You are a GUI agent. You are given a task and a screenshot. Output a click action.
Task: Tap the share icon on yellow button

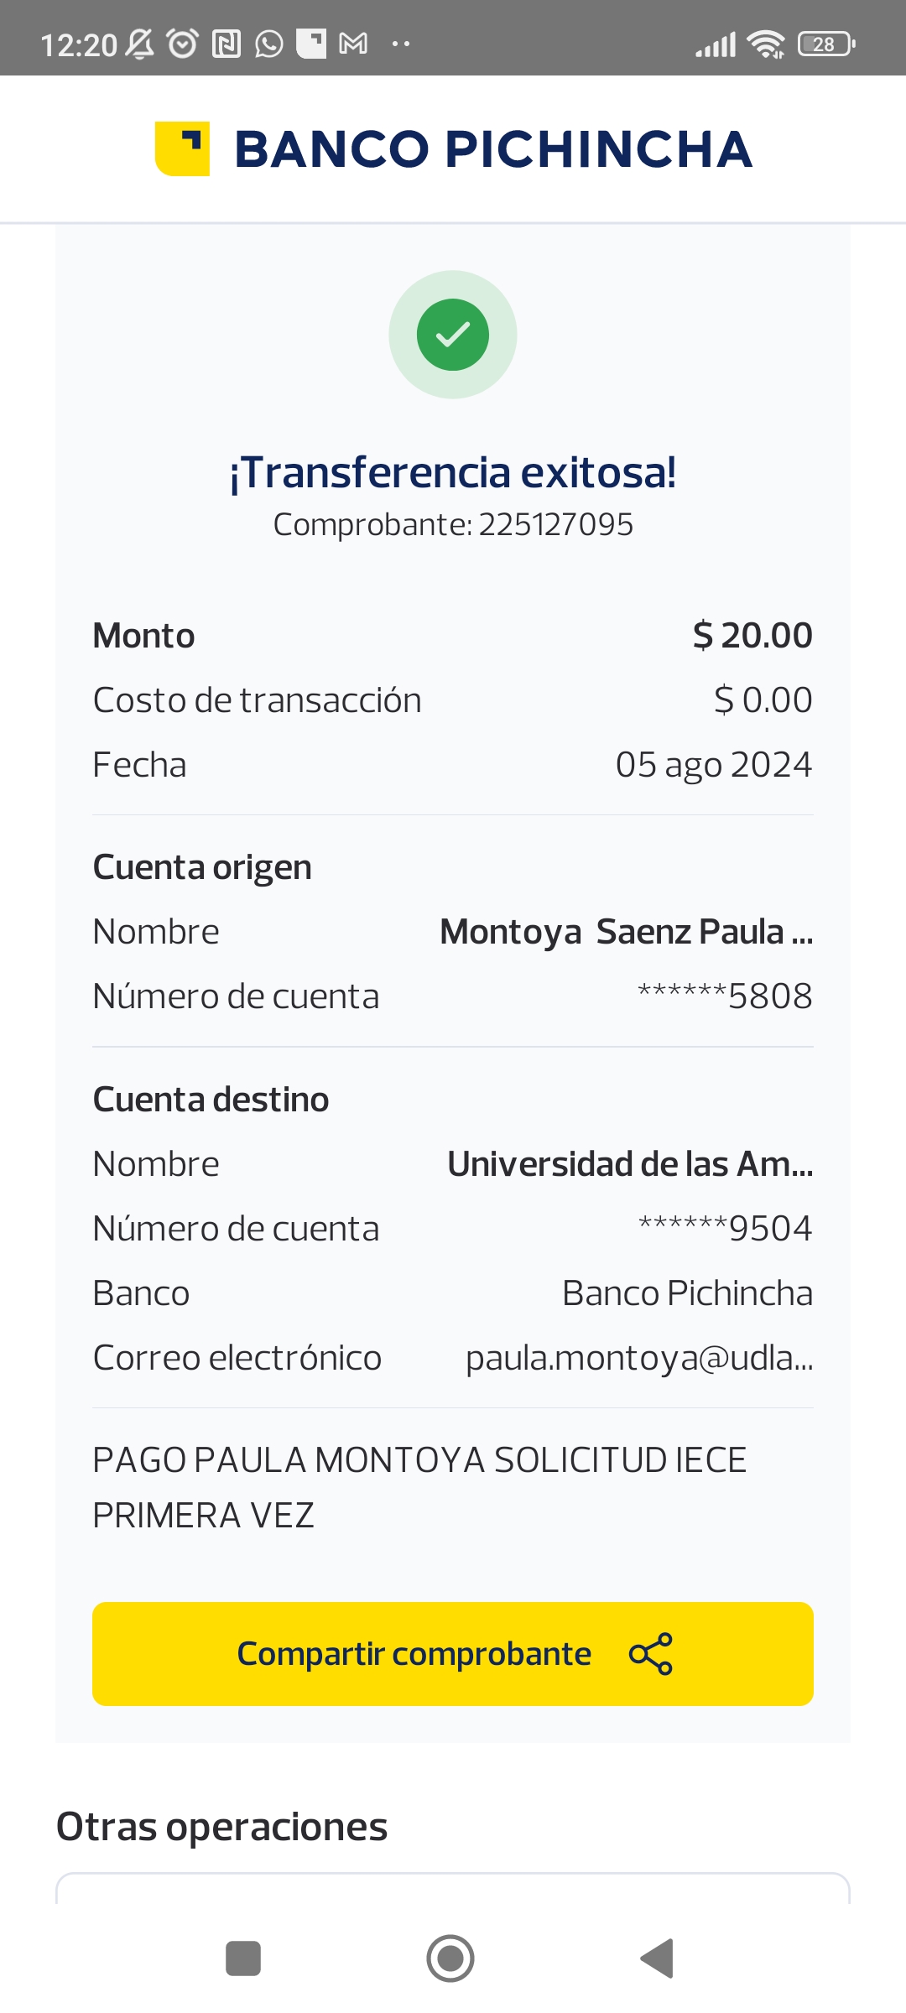pyautogui.click(x=651, y=1654)
